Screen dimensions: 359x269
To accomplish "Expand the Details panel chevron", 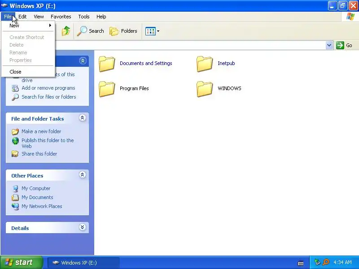I will coord(83,227).
